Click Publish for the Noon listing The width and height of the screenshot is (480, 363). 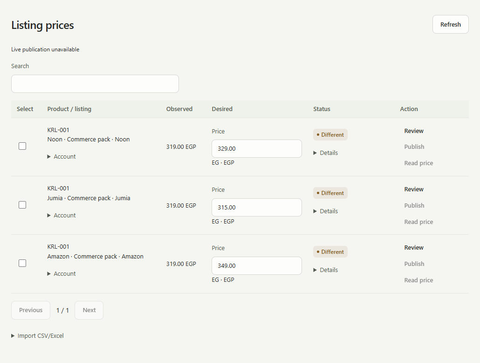pyautogui.click(x=414, y=147)
